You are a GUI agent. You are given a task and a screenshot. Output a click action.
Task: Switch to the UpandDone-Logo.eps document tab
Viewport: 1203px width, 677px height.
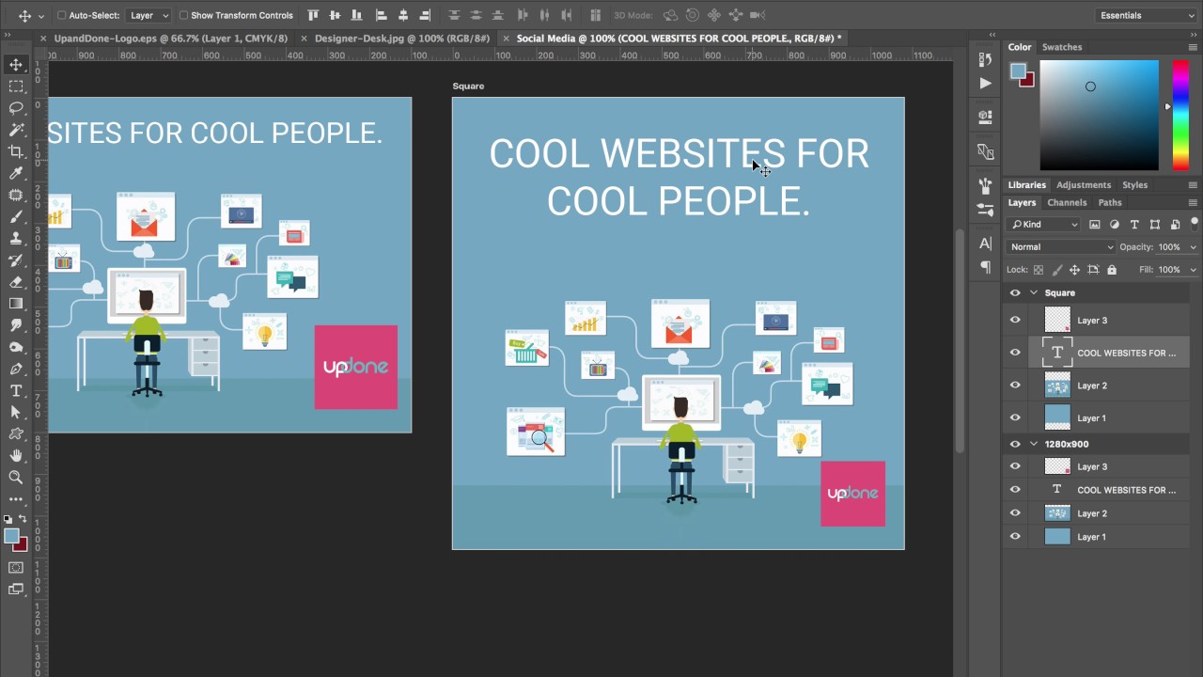pyautogui.click(x=170, y=39)
